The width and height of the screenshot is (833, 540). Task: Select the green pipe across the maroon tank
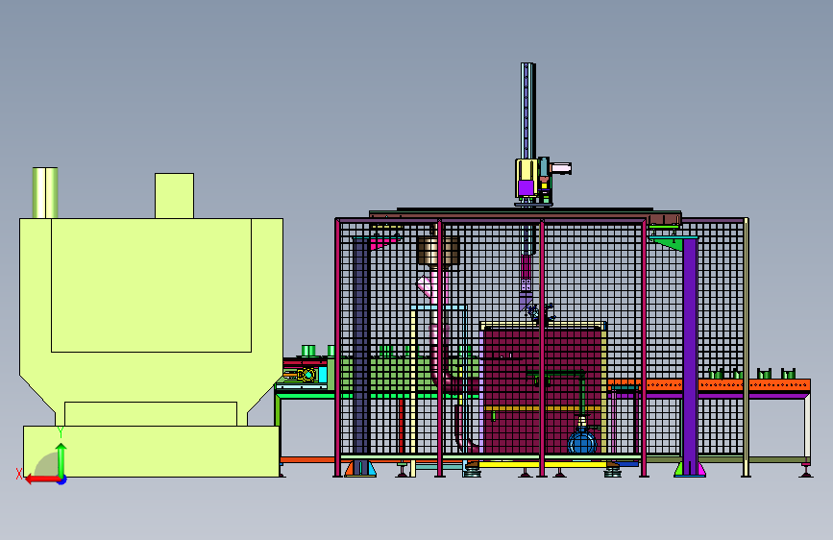[555, 374]
